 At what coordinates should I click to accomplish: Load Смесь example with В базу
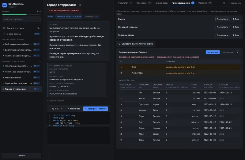236,19
